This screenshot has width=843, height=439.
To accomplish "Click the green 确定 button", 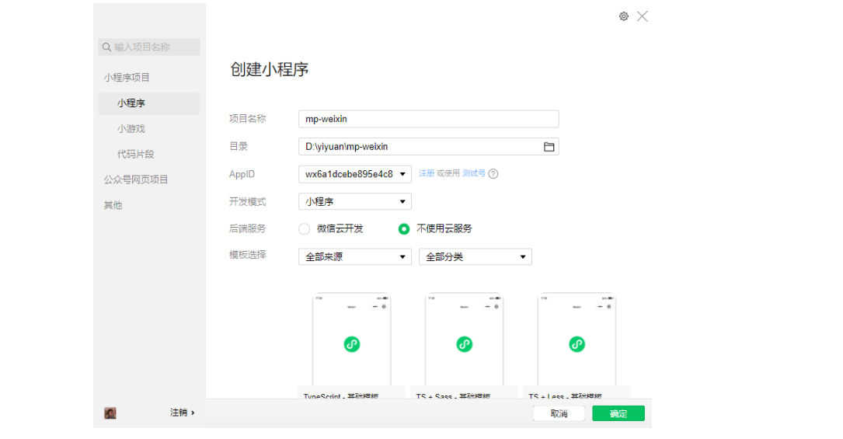I will pos(618,413).
